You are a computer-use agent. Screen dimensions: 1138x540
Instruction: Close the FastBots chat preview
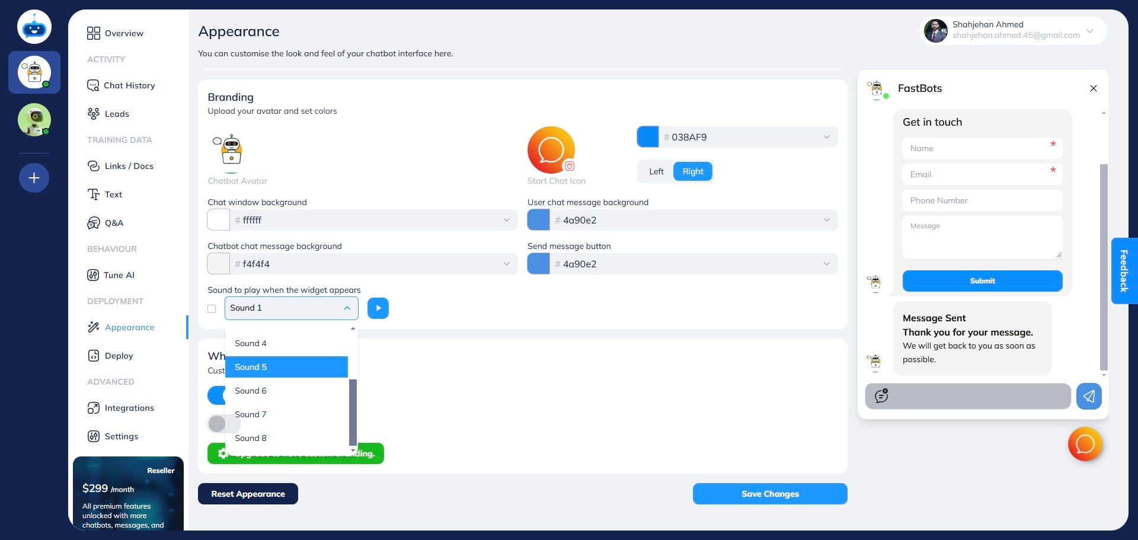1094,88
